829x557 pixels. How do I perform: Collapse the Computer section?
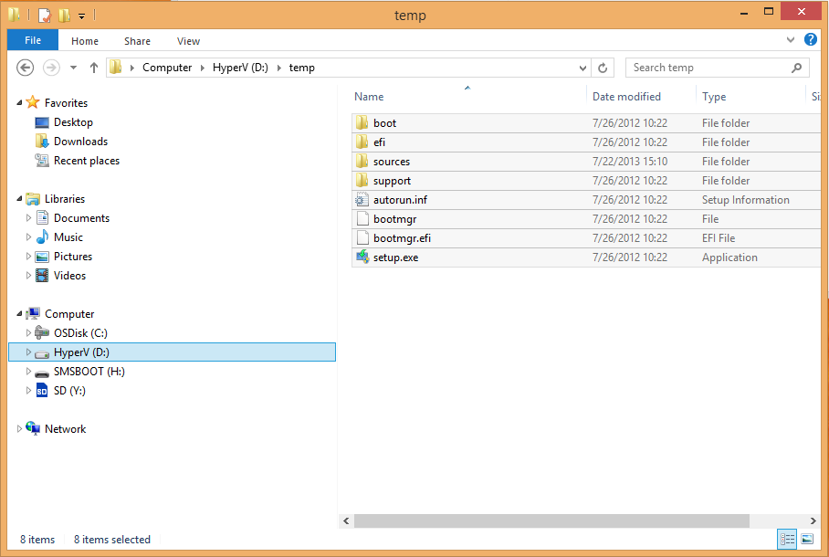[x=19, y=314]
